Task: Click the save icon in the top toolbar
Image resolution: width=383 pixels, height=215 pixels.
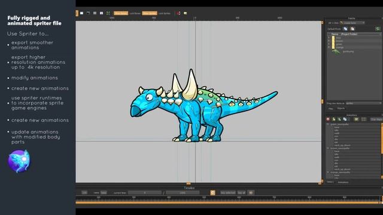Action: [101, 13]
